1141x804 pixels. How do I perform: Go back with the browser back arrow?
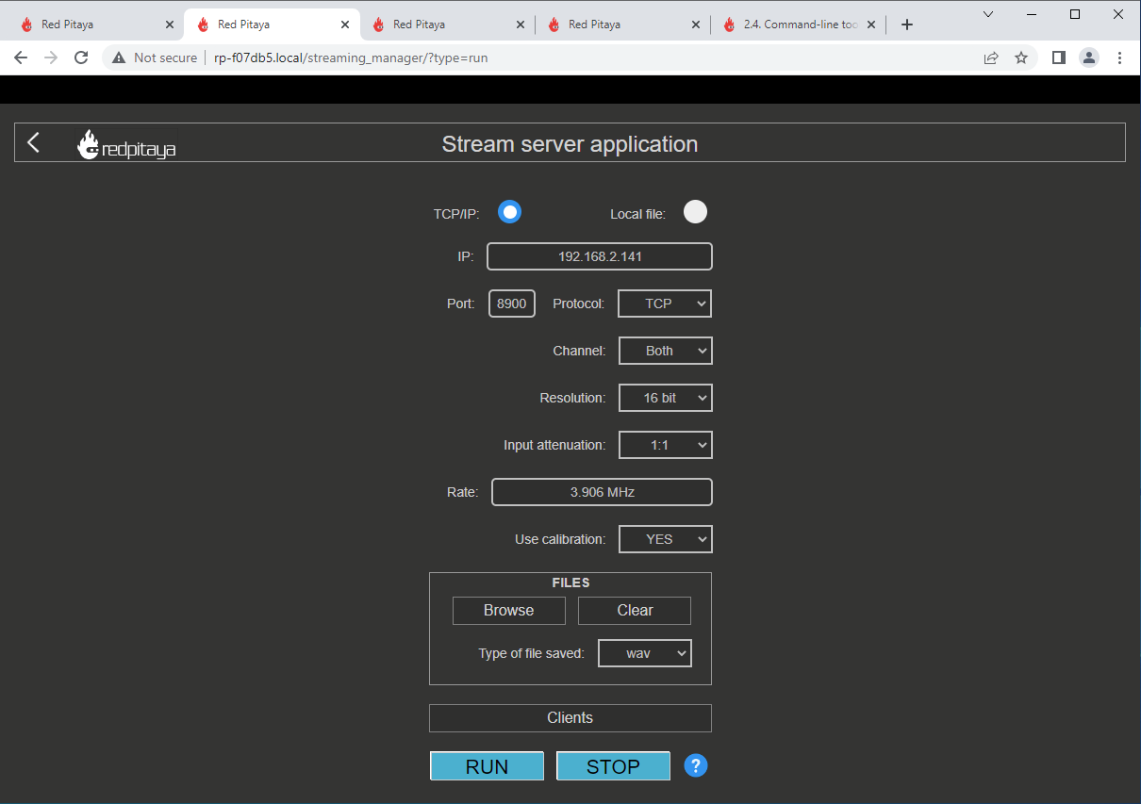21,57
